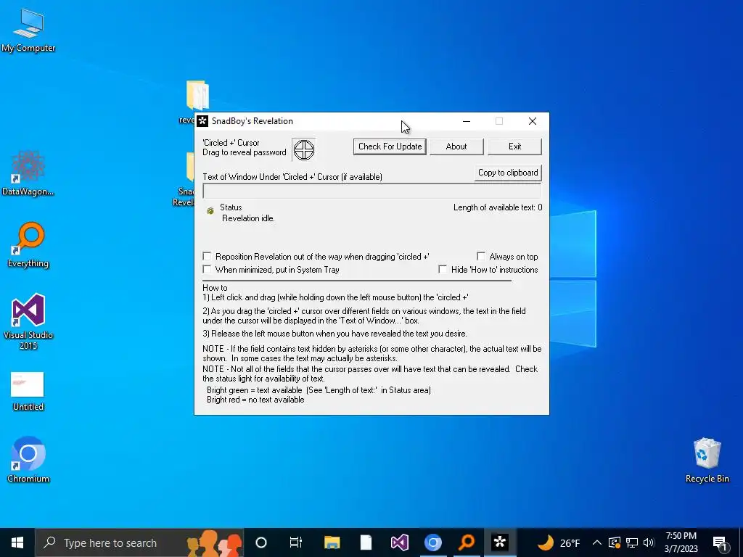Screen dimensions: 743x557
Task: Open the About dialog
Action: click(456, 147)
